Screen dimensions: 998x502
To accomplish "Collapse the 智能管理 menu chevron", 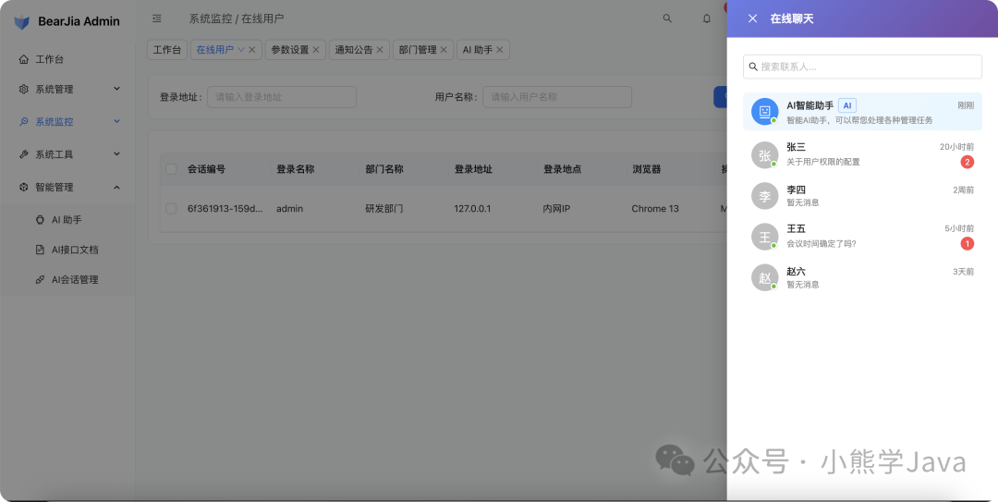I will (x=116, y=187).
